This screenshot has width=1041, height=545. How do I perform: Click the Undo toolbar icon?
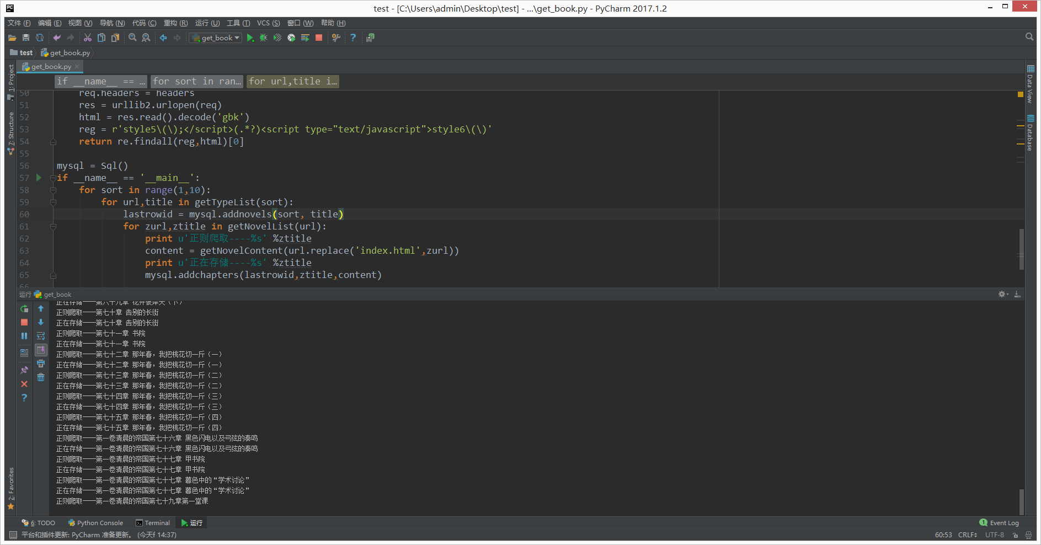[x=57, y=38]
